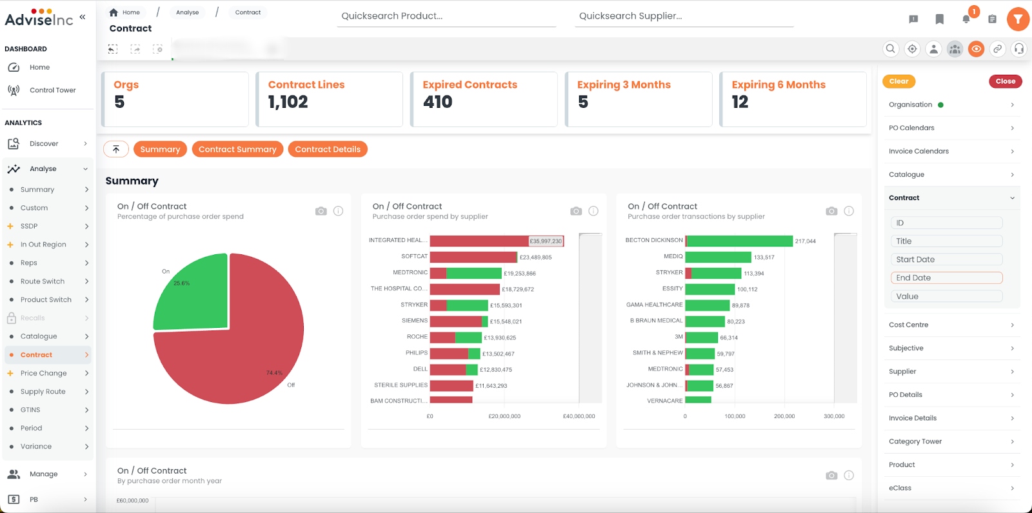Click the scroll-to-top arrow button
Image resolution: width=1032 pixels, height=513 pixels.
[x=116, y=149]
